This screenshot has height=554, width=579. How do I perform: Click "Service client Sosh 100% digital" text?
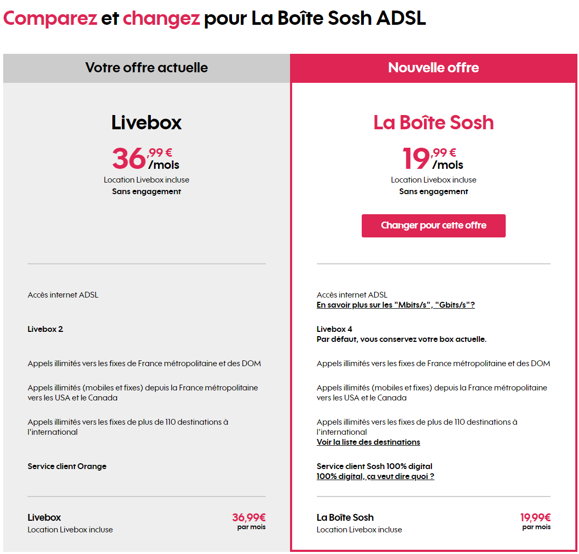(374, 466)
